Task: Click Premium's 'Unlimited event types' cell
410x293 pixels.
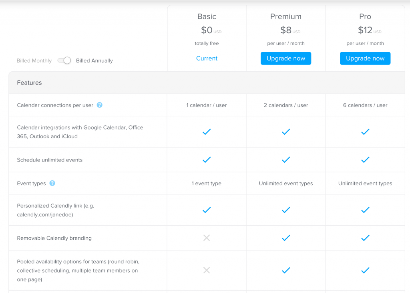Action: [x=286, y=184]
